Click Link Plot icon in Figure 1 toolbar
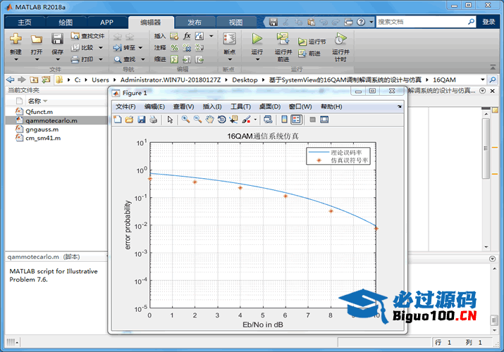Image resolution: width=504 pixels, height=352 pixels. 268,120
